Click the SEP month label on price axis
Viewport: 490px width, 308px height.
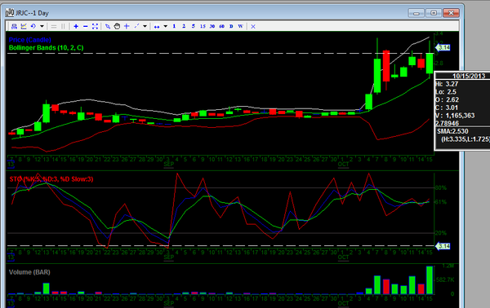pos(169,165)
